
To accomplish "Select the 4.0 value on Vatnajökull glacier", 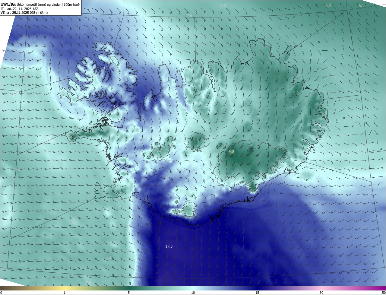I will click(231, 151).
